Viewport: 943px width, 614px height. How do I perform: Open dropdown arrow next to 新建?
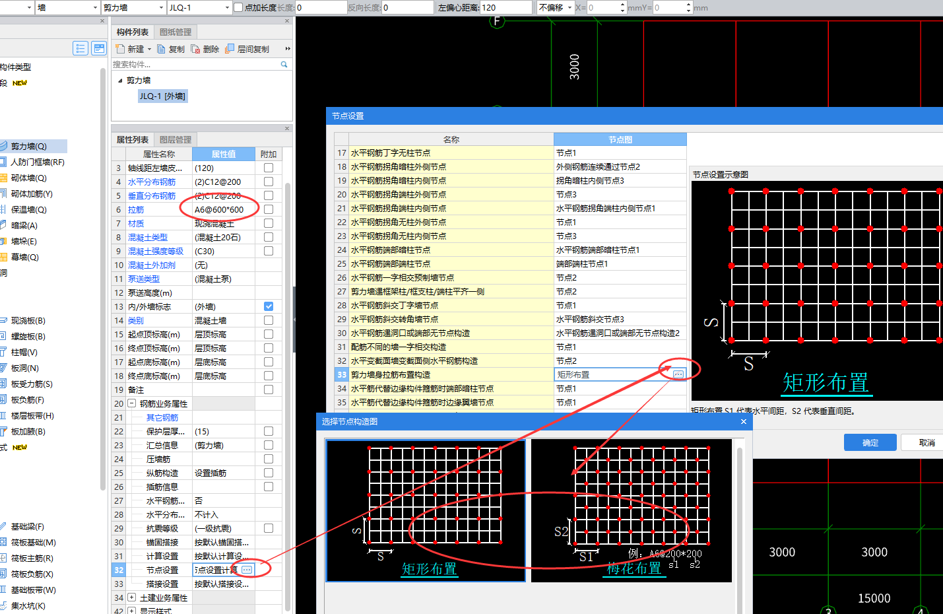coord(149,50)
